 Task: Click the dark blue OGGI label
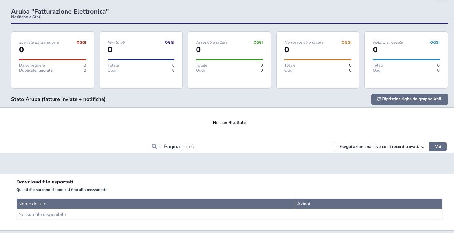click(170, 42)
